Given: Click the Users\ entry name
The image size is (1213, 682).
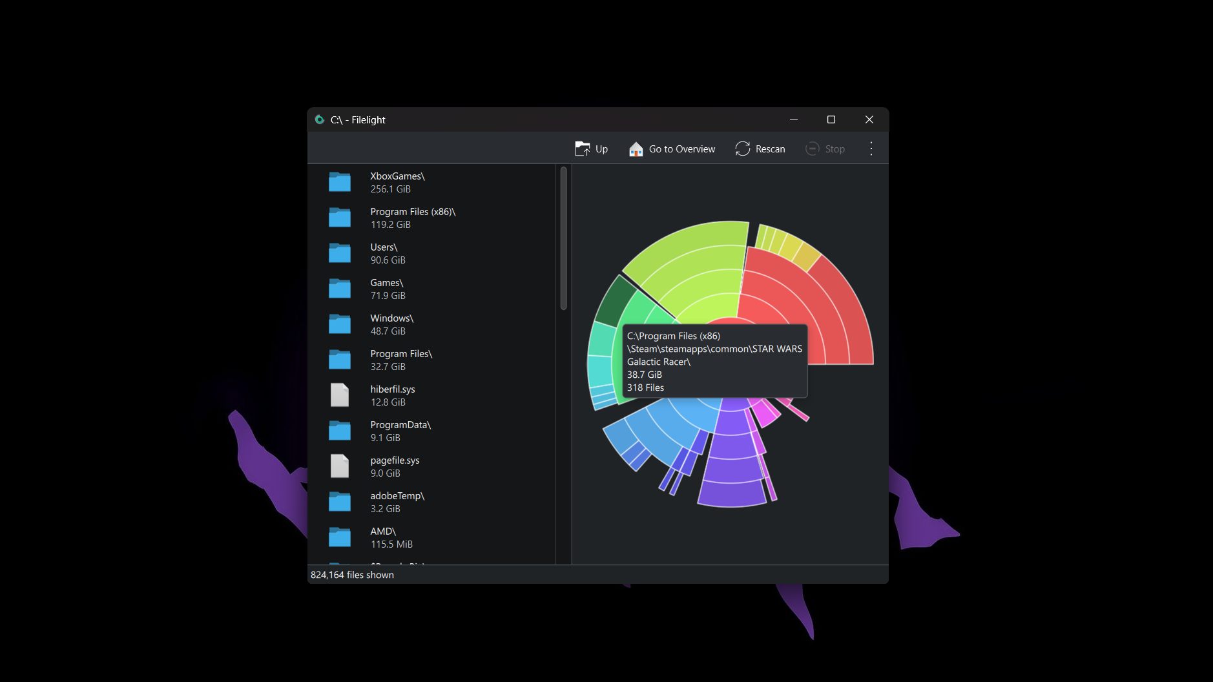Looking at the screenshot, I should 384,247.
